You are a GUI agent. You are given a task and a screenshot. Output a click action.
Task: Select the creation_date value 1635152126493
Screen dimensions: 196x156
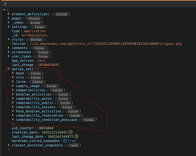tap(55, 132)
